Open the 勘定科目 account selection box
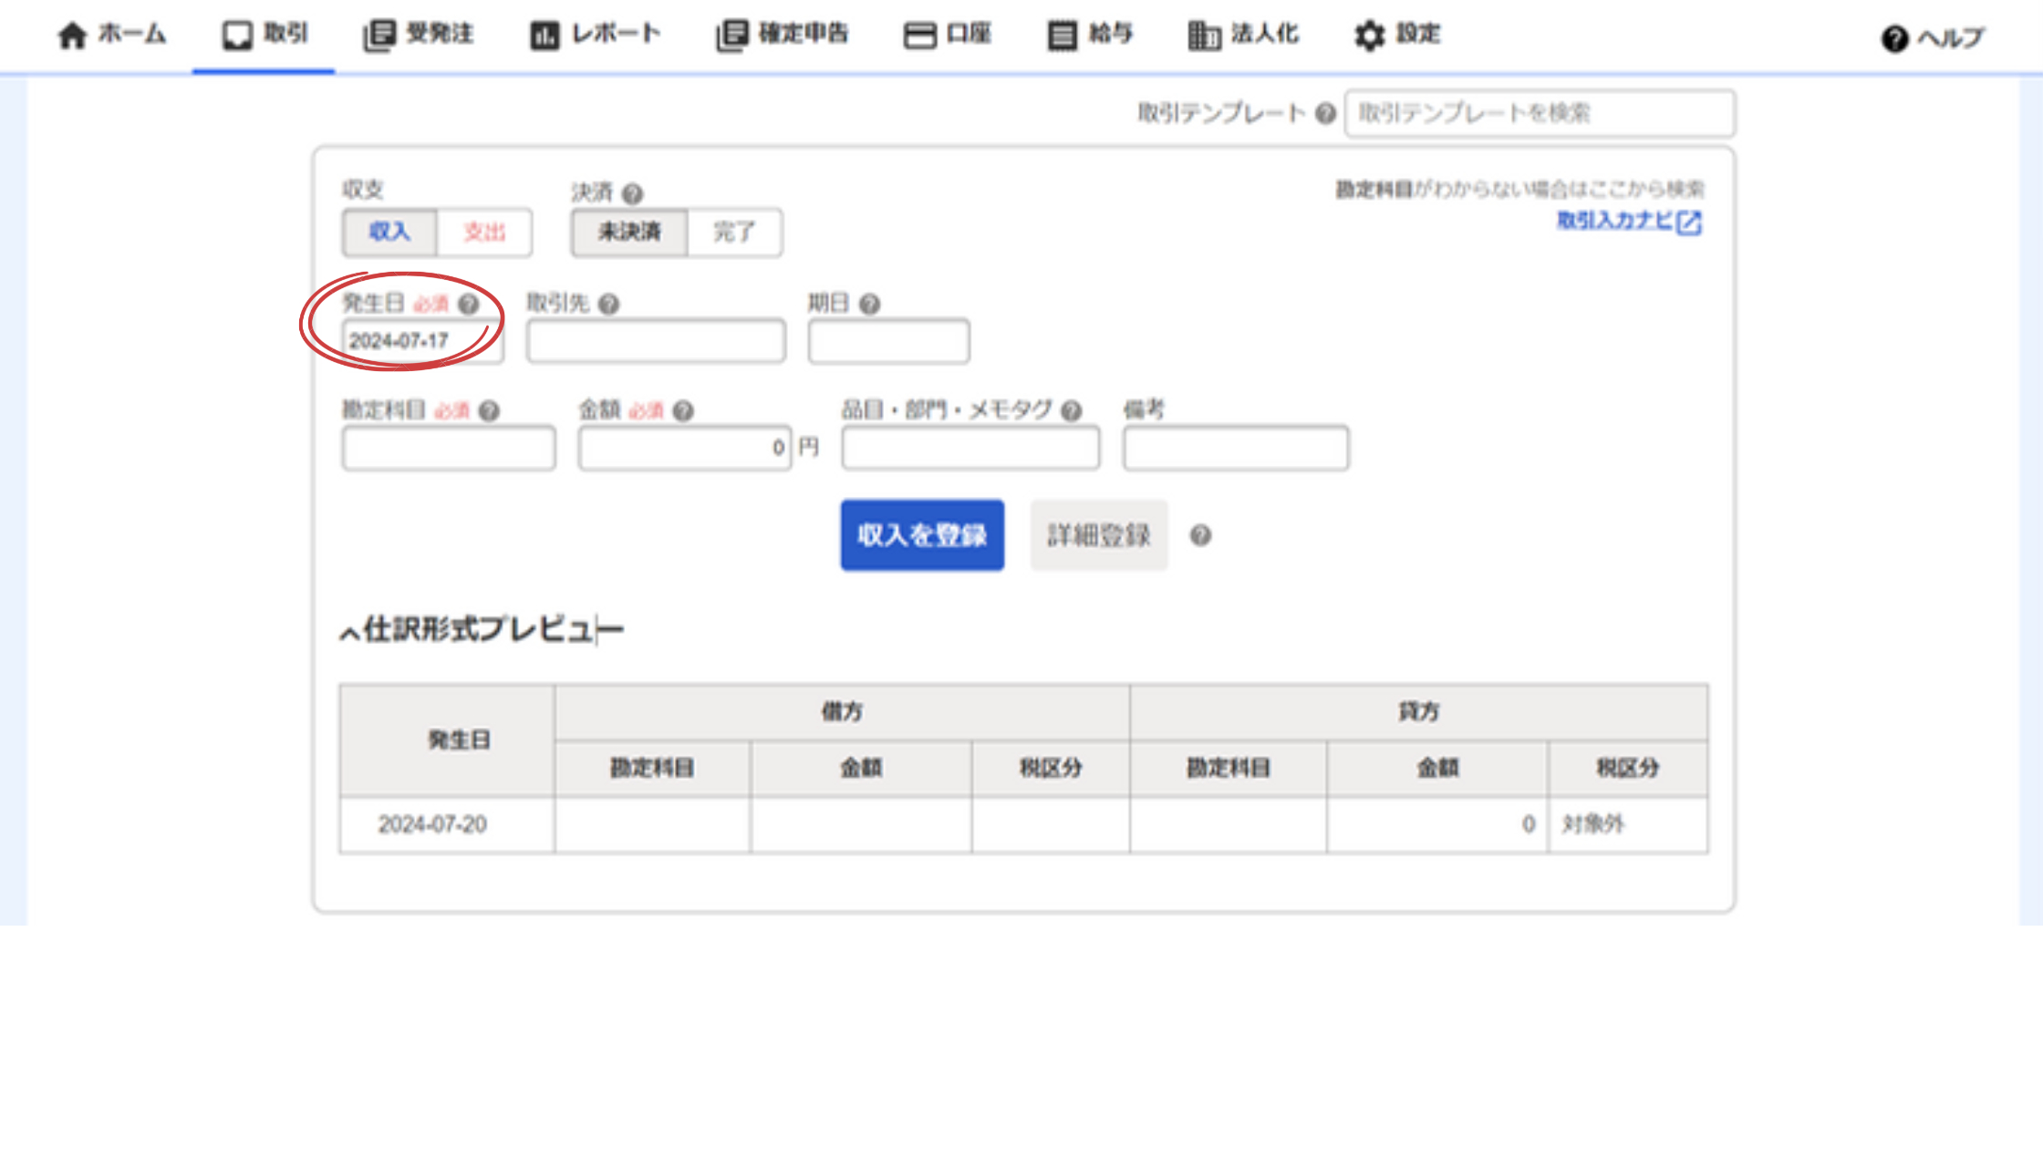 [x=448, y=448]
